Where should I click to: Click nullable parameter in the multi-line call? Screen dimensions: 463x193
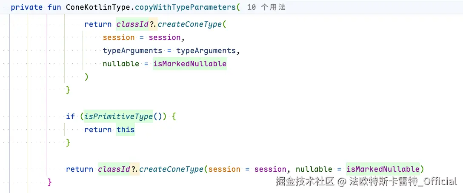click(121, 64)
